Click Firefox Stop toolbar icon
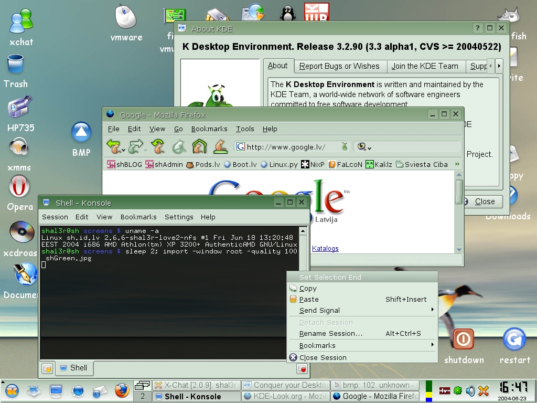The width and height of the screenshot is (537, 403). pos(178,146)
